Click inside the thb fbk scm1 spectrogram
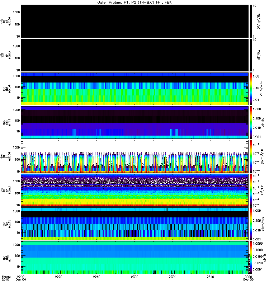This screenshot has height=287, width=269. point(135,122)
